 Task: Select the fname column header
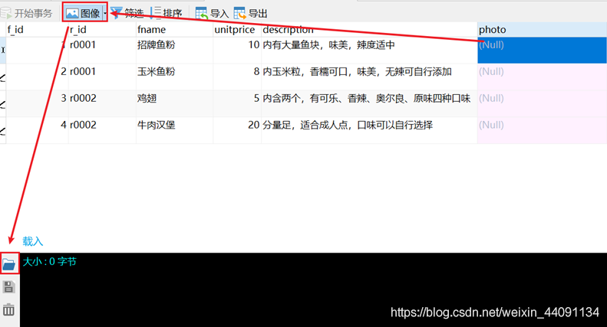click(x=175, y=30)
